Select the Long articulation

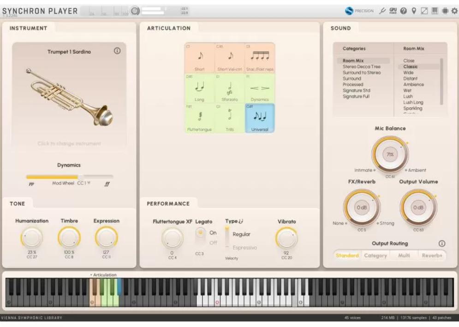200,88
